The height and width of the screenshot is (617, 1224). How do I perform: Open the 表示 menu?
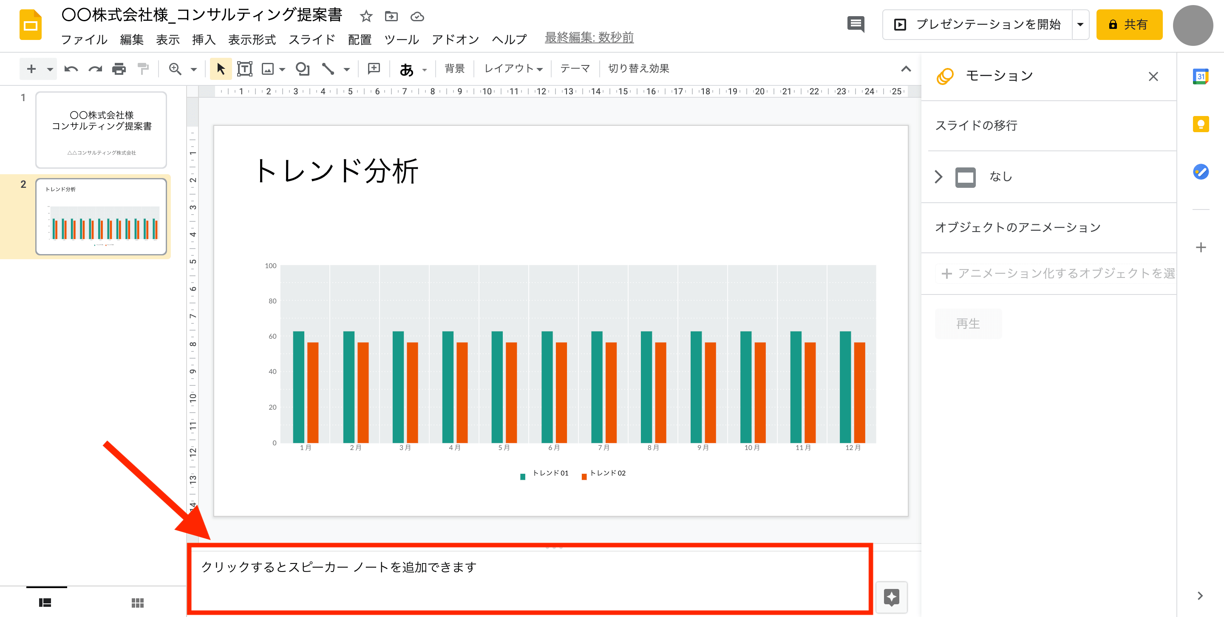168,40
